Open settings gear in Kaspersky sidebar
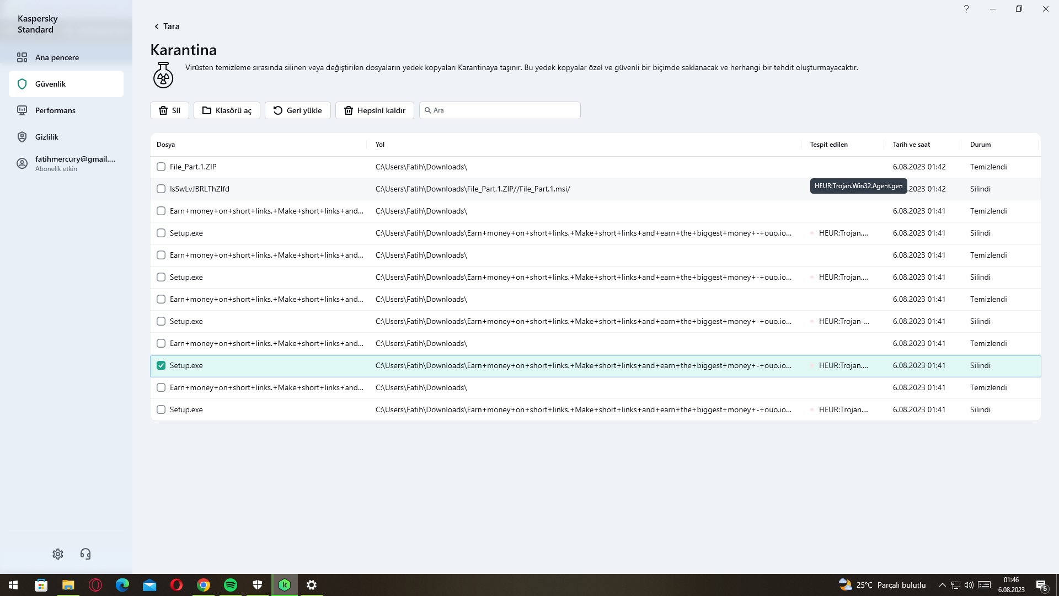The height and width of the screenshot is (596, 1059). pos(58,554)
